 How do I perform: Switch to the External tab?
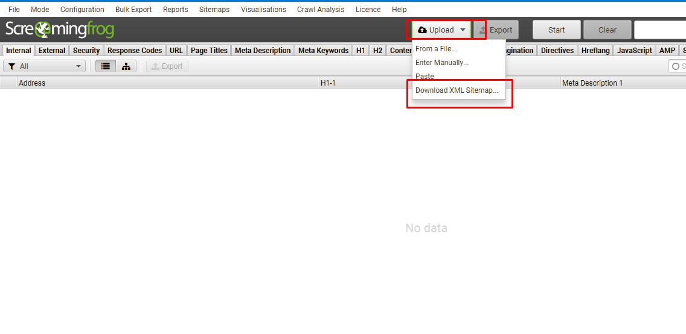52,51
